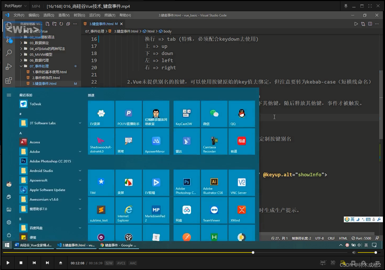Image resolution: width=385 pixels, height=270 pixels.
Task: Open the 编辑(E) menu
Action: tap(34, 15)
